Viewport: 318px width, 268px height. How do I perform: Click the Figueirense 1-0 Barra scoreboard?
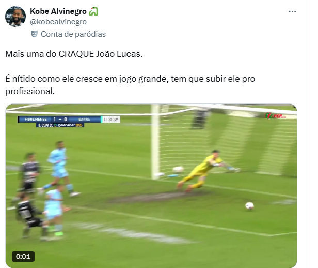[59, 120]
